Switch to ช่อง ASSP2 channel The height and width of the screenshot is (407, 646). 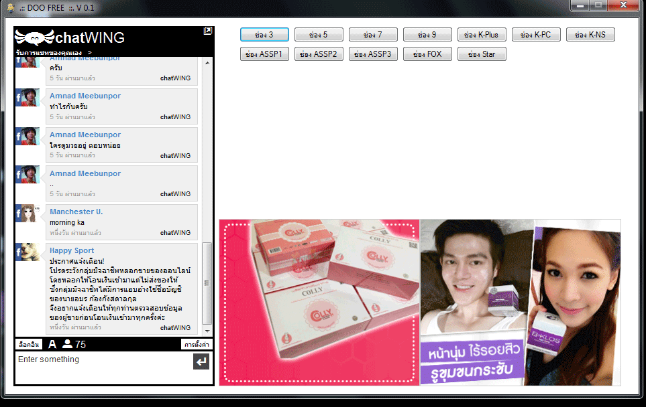click(319, 54)
